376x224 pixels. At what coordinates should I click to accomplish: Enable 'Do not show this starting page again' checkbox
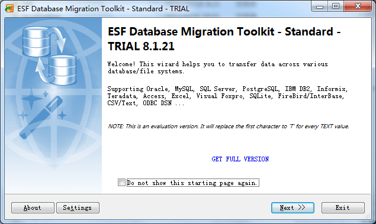pyautogui.click(x=121, y=183)
